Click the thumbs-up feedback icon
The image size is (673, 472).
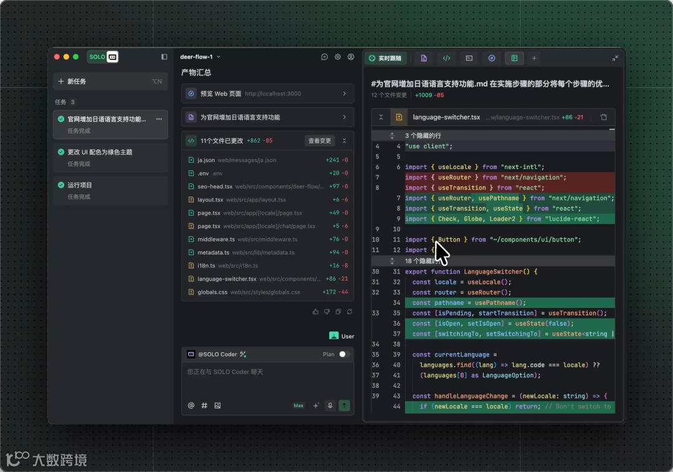click(x=315, y=312)
